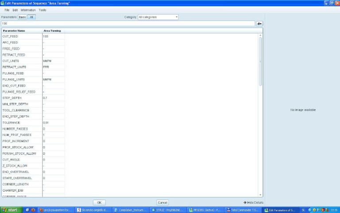Viewport: 340px width, 213px height.
Task: Click the parameter value input field
Action: point(128,23)
